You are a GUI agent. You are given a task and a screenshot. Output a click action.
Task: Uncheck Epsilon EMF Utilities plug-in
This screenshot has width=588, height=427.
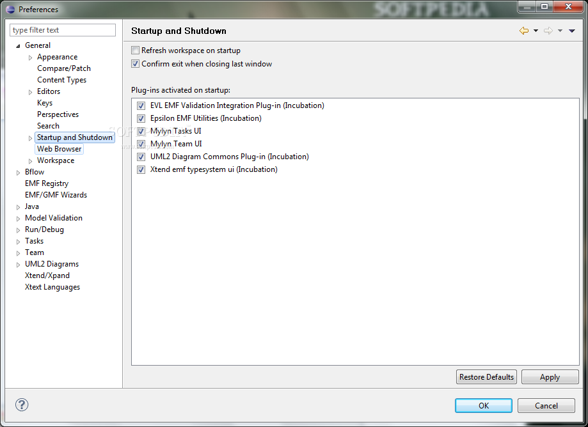click(141, 118)
